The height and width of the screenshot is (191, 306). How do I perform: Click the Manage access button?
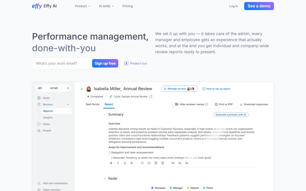(179, 89)
